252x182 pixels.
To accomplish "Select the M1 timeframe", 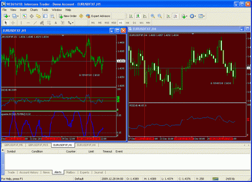I will (x=93, y=23).
